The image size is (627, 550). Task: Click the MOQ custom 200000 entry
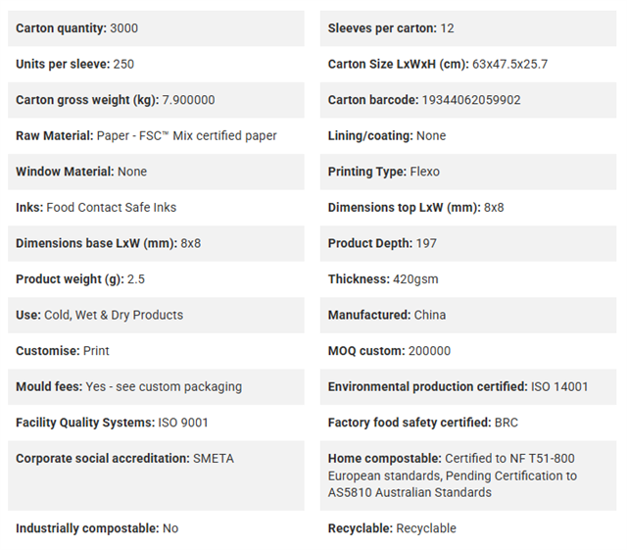point(390,351)
